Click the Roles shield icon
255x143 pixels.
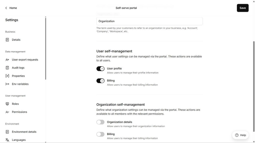[7, 104]
